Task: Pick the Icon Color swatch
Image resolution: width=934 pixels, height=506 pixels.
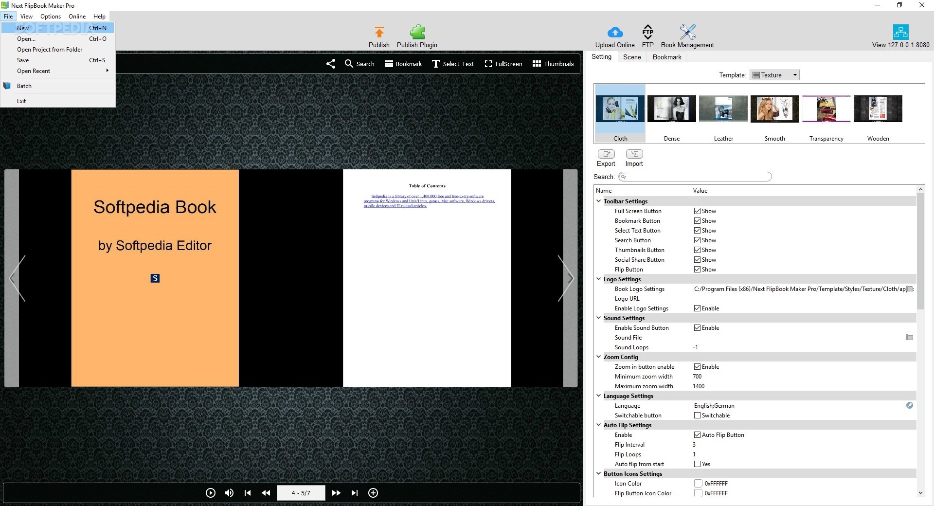Action: tap(698, 484)
